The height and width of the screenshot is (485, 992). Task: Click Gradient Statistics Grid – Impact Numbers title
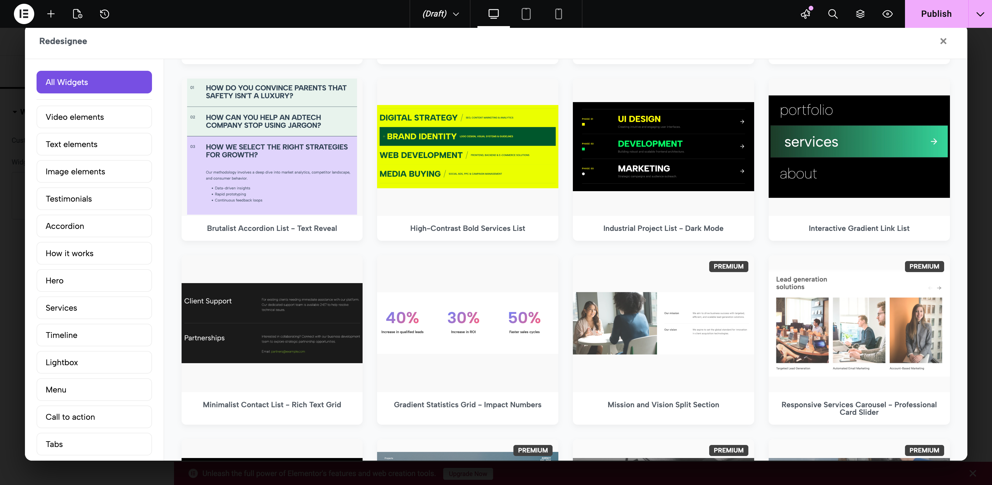[468, 405]
